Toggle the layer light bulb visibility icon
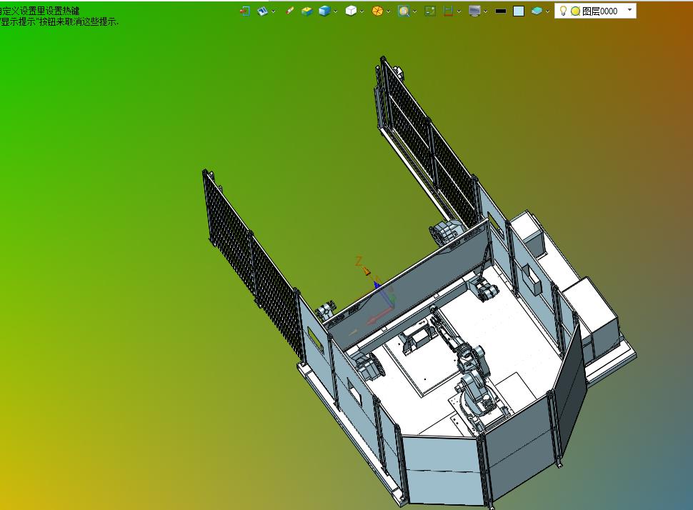 563,11
